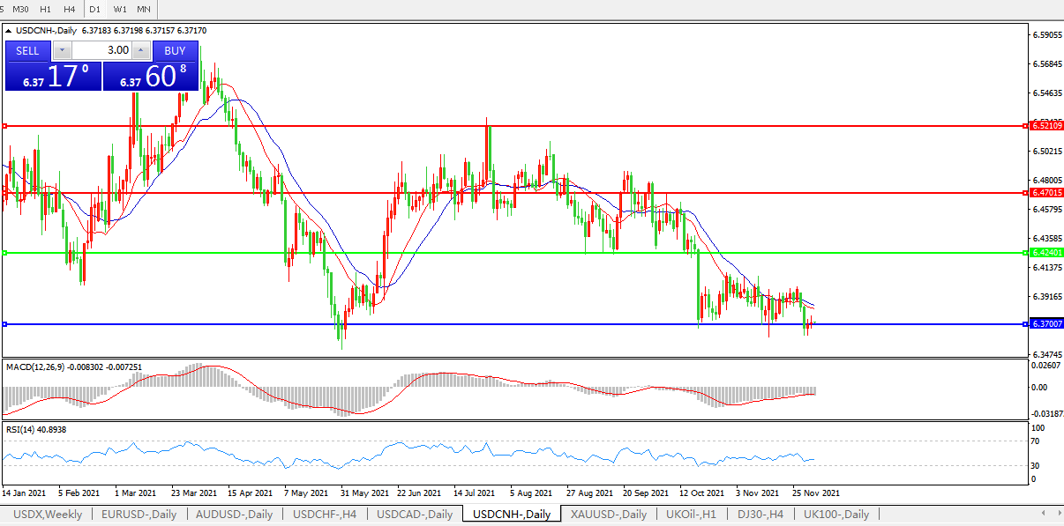Viewport: 1064px width, 526px height.
Task: Decrease trade volume with the down arrow
Action: (x=63, y=50)
